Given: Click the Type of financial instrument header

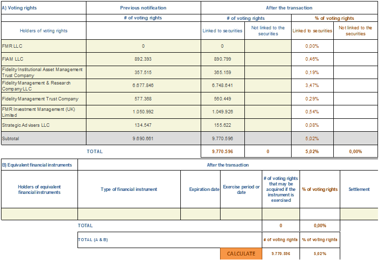Looking at the screenshot, I should (129, 189).
